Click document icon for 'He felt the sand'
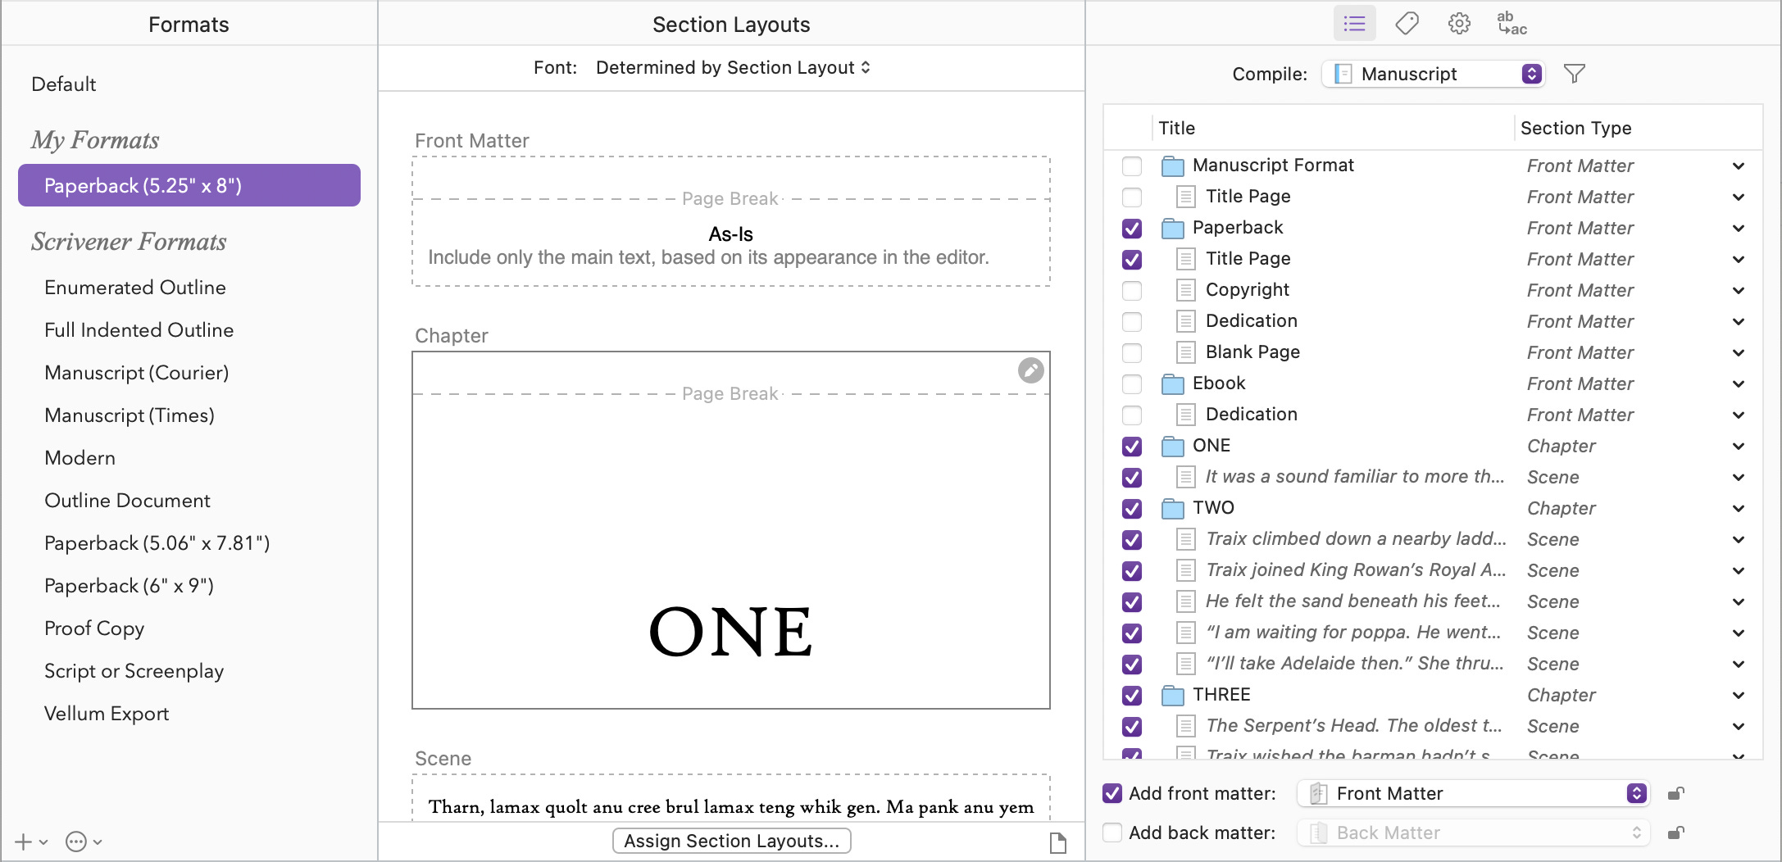The width and height of the screenshot is (1782, 862). [1185, 601]
